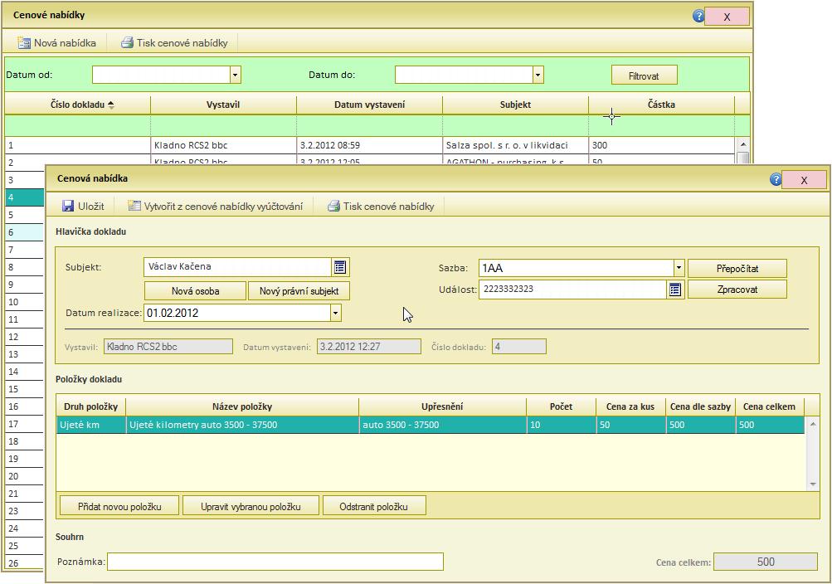Open the Datum realizace date picker
This screenshot has height=584, width=832.
pyautogui.click(x=335, y=313)
